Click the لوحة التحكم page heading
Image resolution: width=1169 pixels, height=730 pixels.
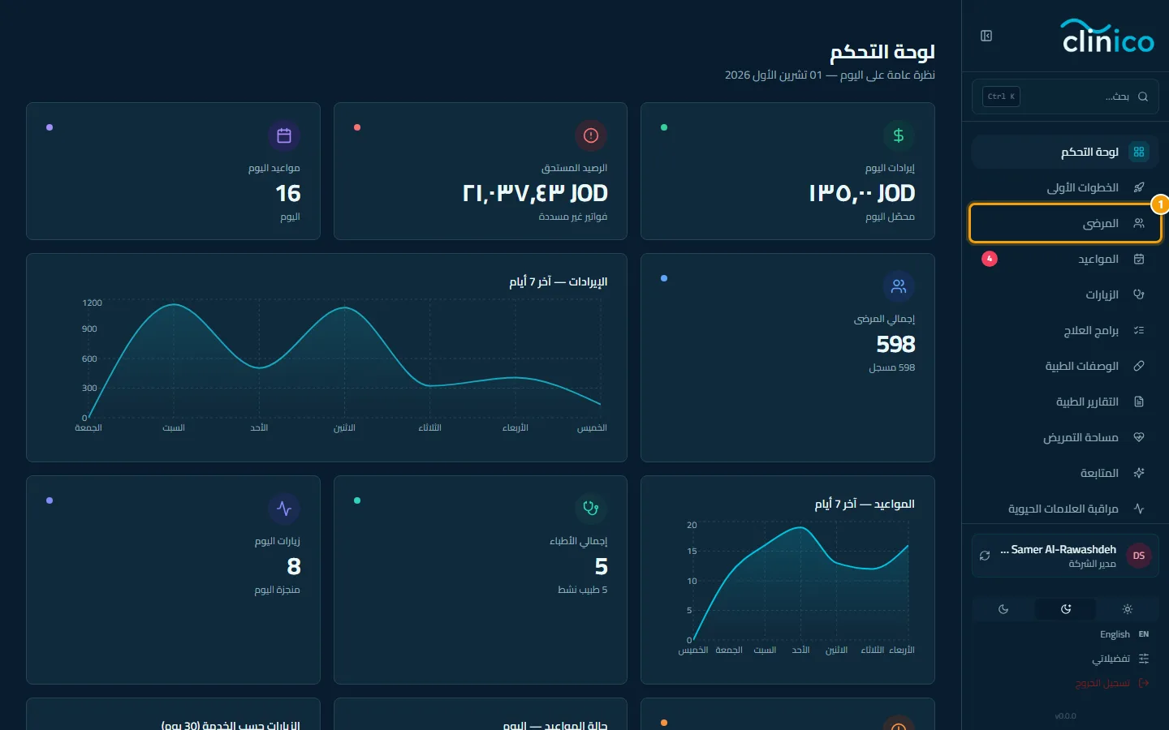point(882,52)
